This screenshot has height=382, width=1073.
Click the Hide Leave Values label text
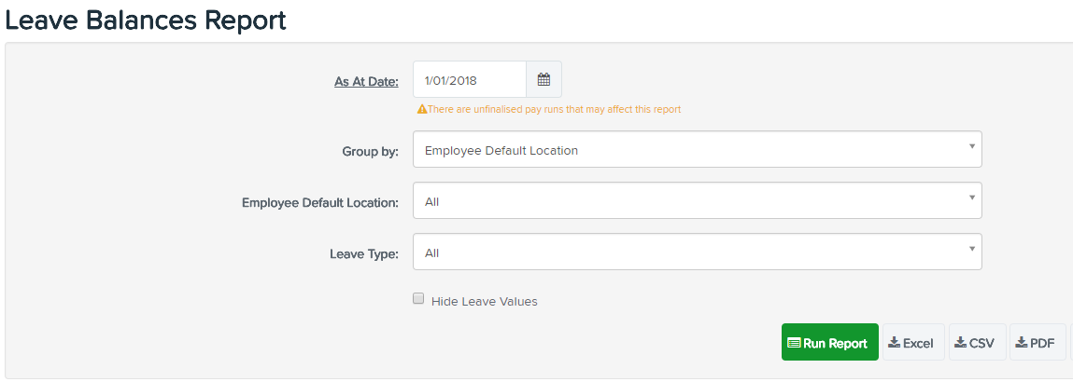485,302
